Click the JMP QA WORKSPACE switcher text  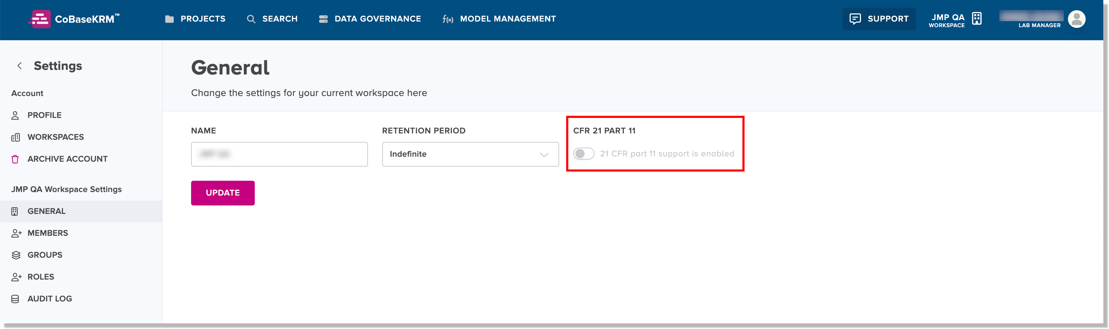[x=946, y=20]
